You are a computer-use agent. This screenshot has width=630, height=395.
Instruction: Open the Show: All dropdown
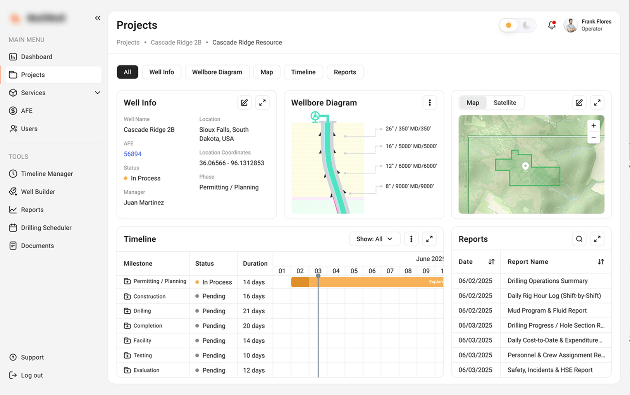[x=374, y=239]
